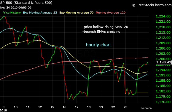
Task: Click the 1,209.00 price axis label
Action: click(x=163, y=43)
